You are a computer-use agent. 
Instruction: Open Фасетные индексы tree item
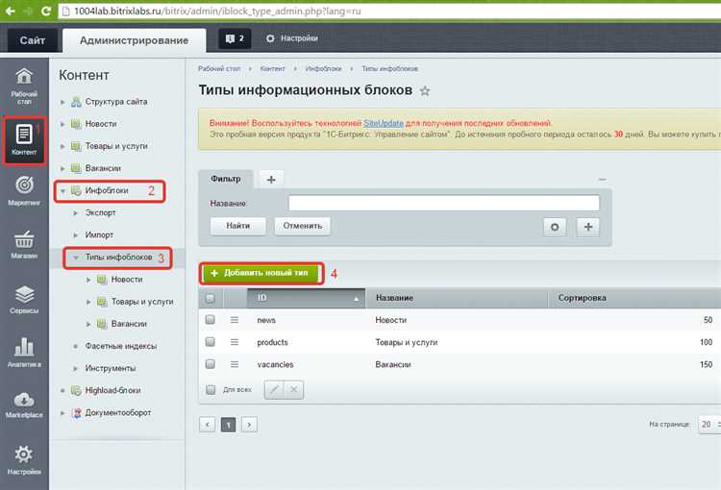pos(120,346)
